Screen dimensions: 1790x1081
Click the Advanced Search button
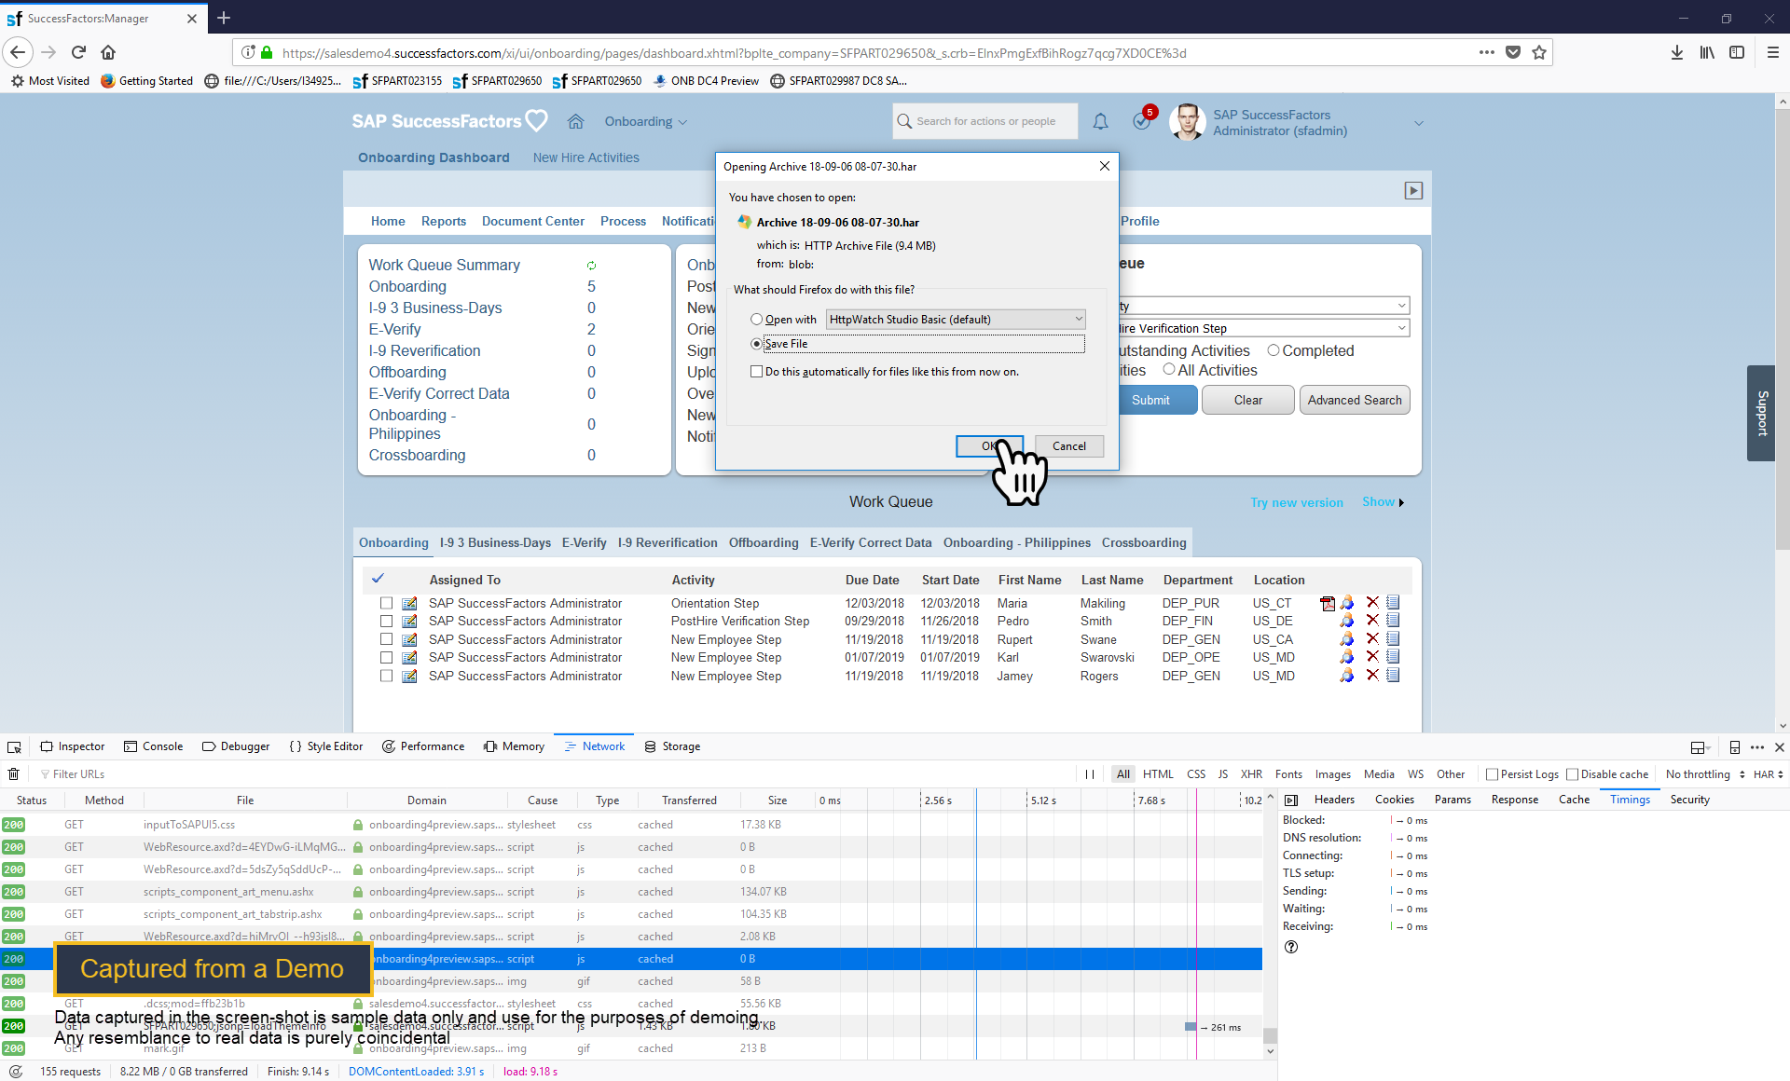(1354, 400)
